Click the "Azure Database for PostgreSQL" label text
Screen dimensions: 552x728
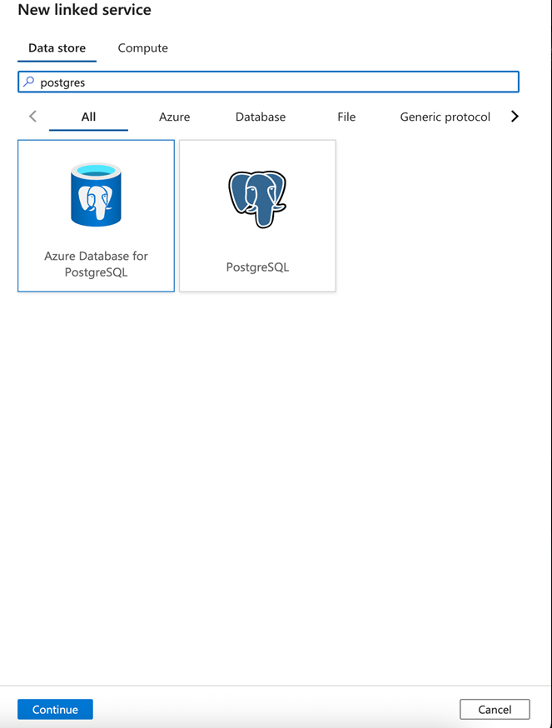[x=96, y=264]
